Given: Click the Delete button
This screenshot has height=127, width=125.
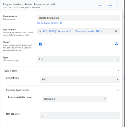Looking at the screenshot, I should tap(99, 5).
